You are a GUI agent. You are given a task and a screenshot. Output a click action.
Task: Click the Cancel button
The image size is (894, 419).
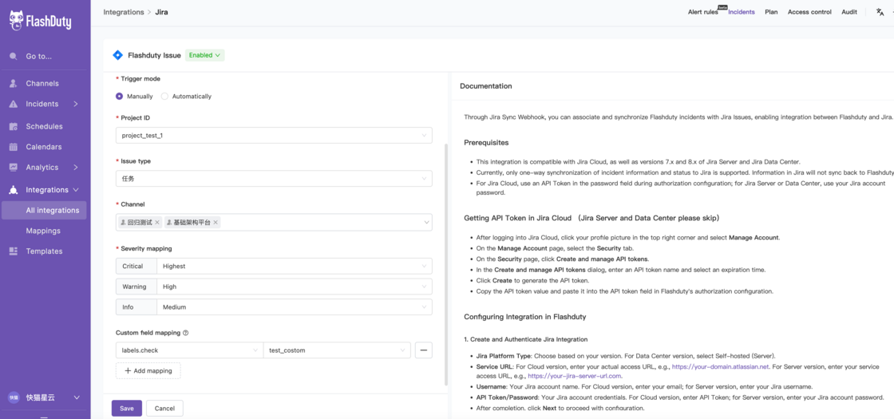[x=164, y=408]
